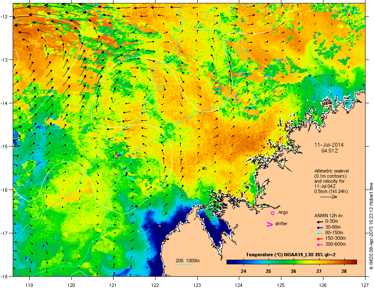Click the black 0-30m arrow legend icon
The width and height of the screenshot is (374, 289).
(320, 221)
